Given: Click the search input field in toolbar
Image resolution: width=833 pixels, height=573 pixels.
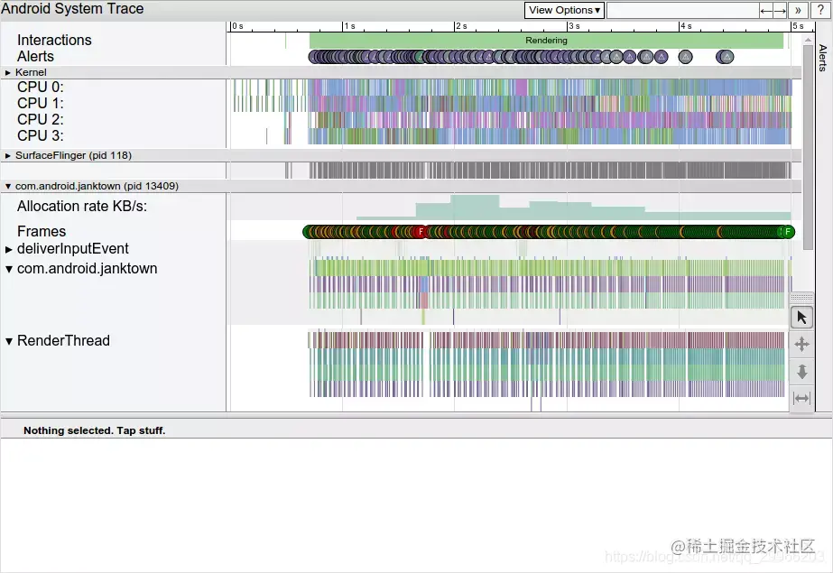Looking at the screenshot, I should coord(682,10).
